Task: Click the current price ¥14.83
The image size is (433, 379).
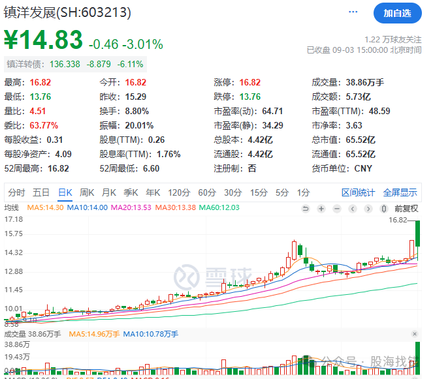Action: pyautogui.click(x=43, y=40)
